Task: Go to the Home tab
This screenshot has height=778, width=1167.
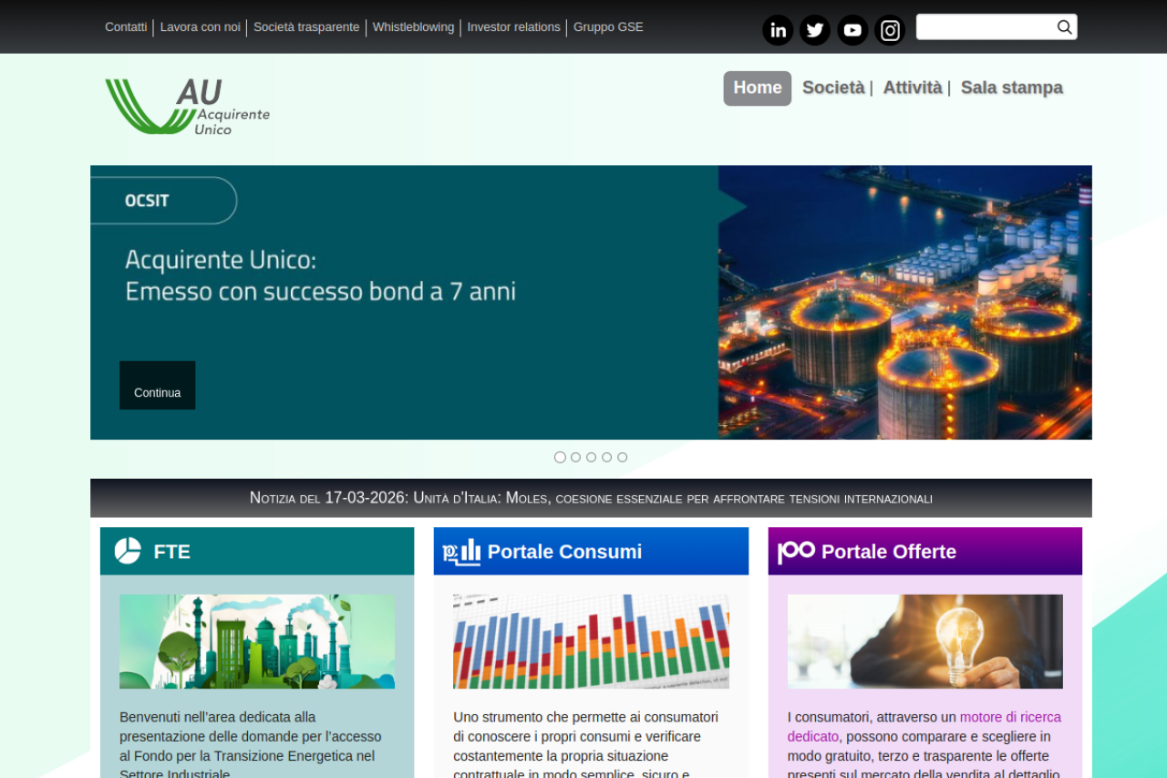Action: click(x=757, y=88)
